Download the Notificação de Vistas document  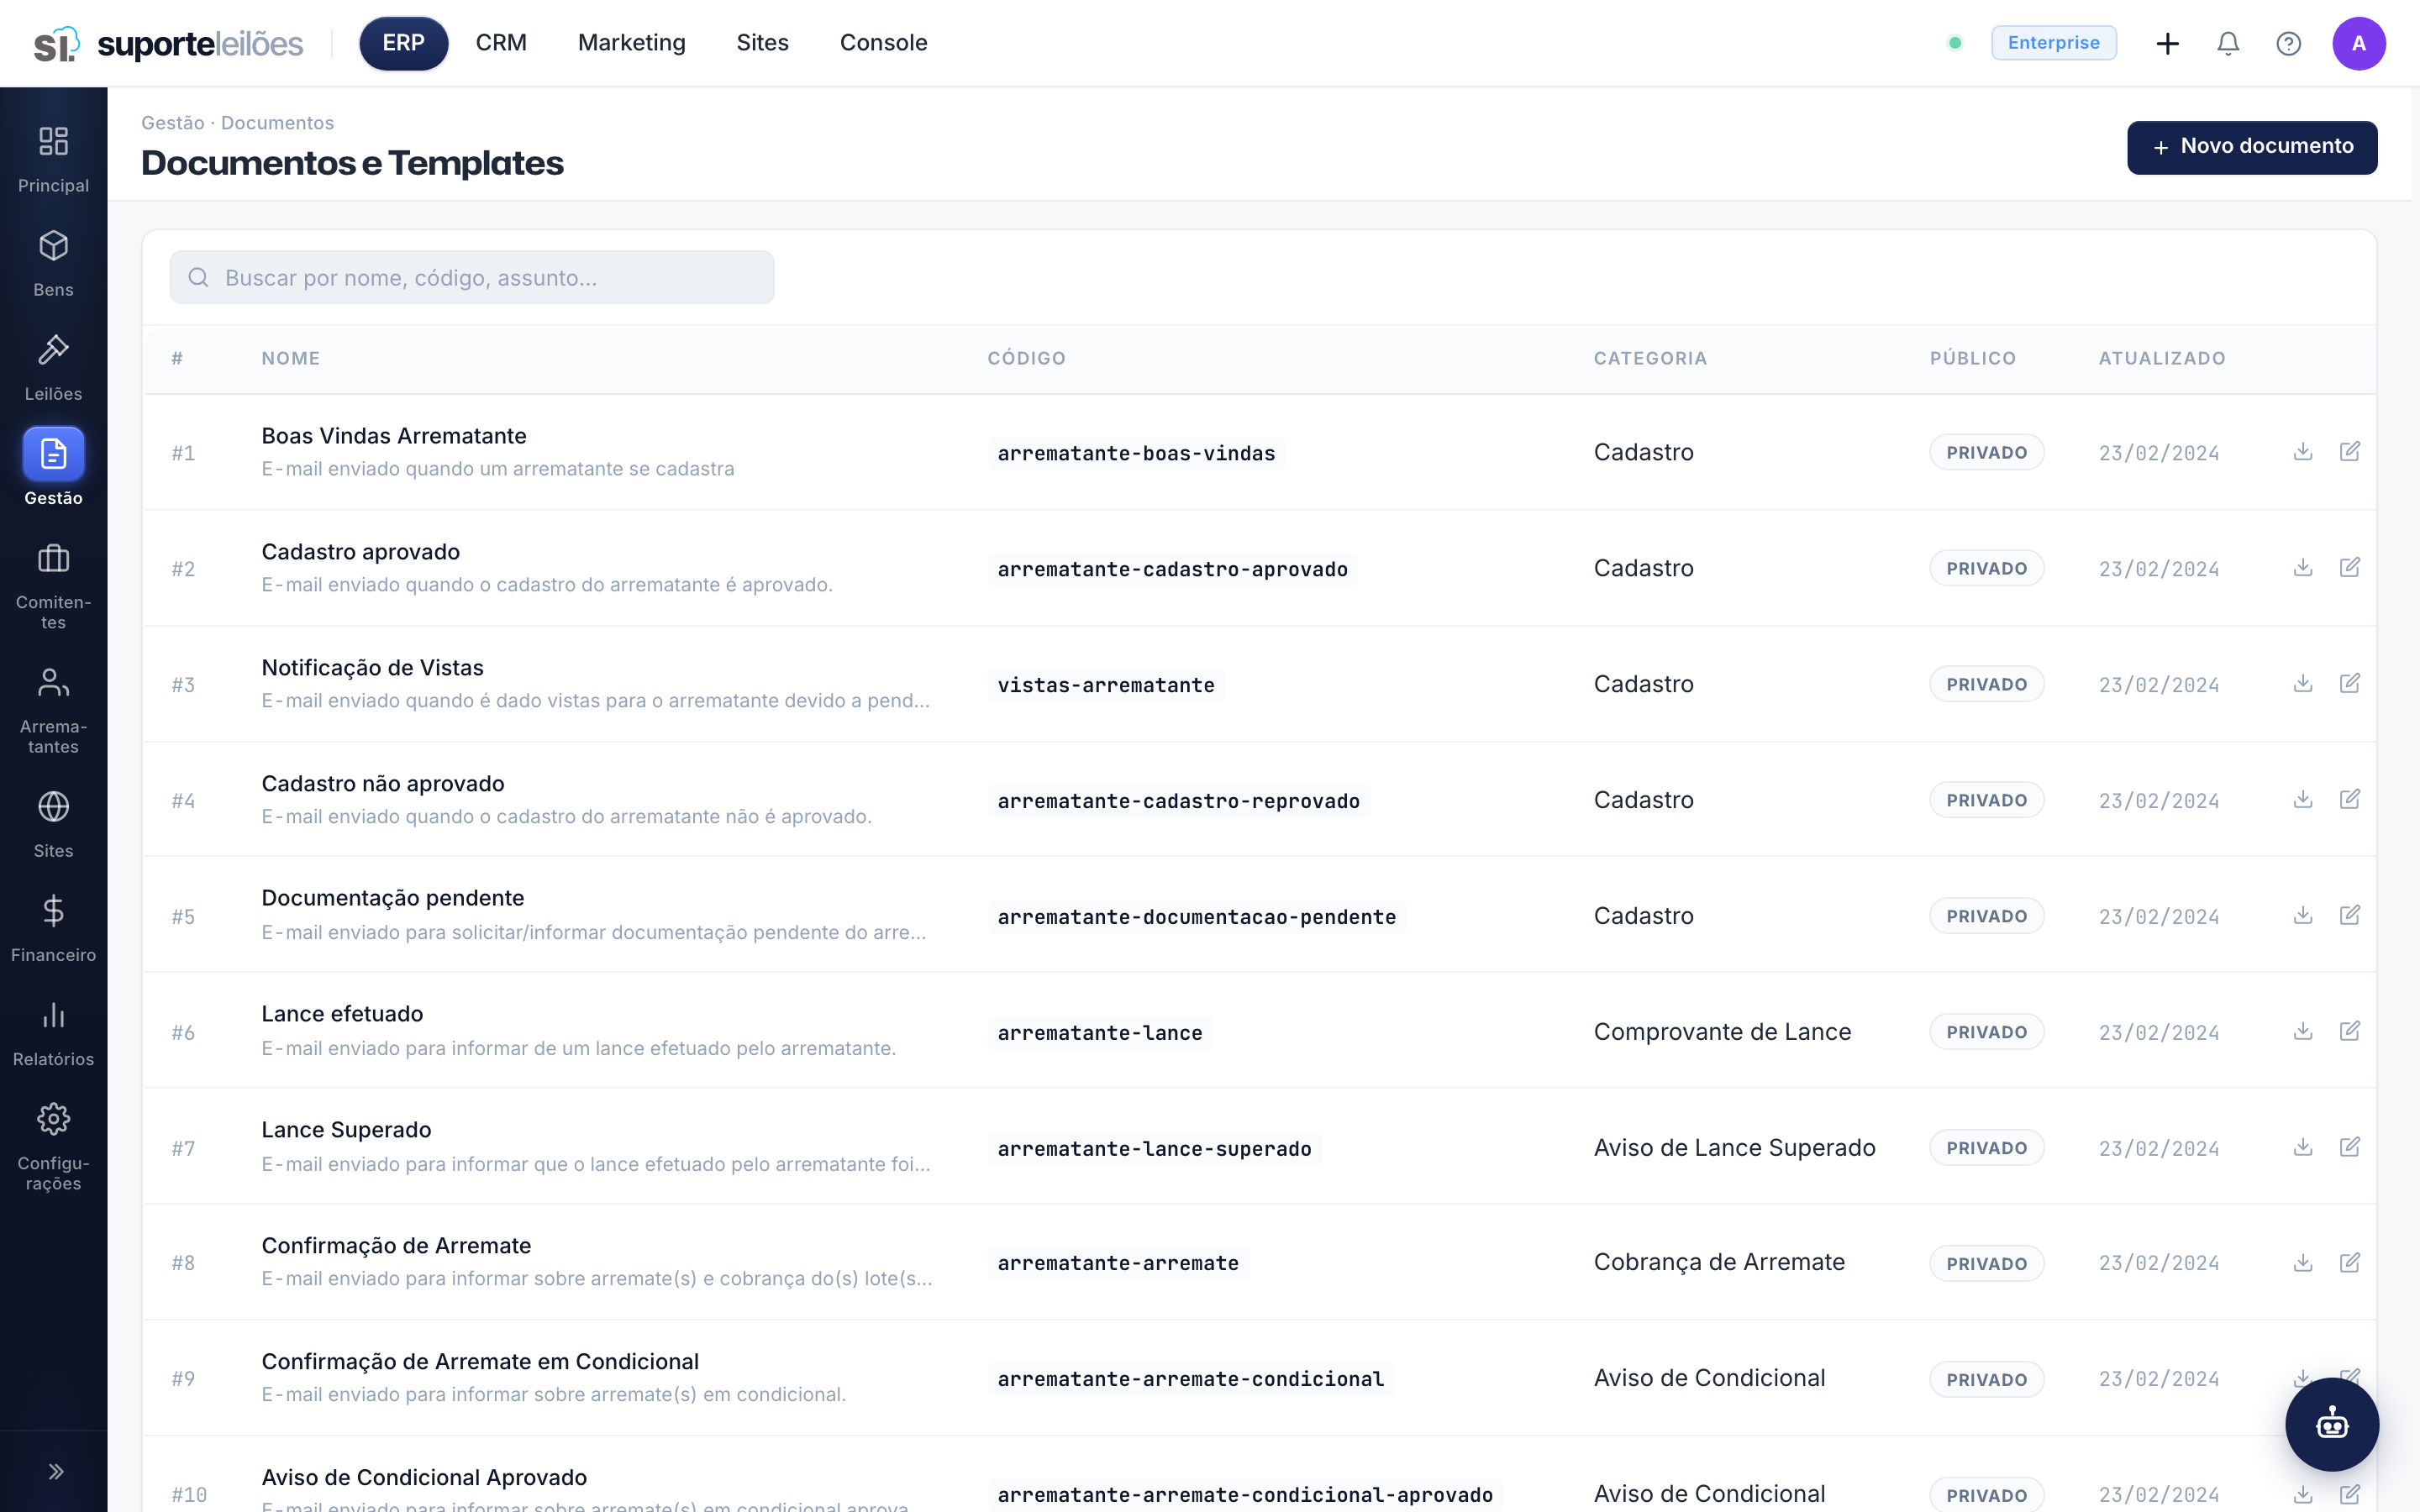point(2303,683)
